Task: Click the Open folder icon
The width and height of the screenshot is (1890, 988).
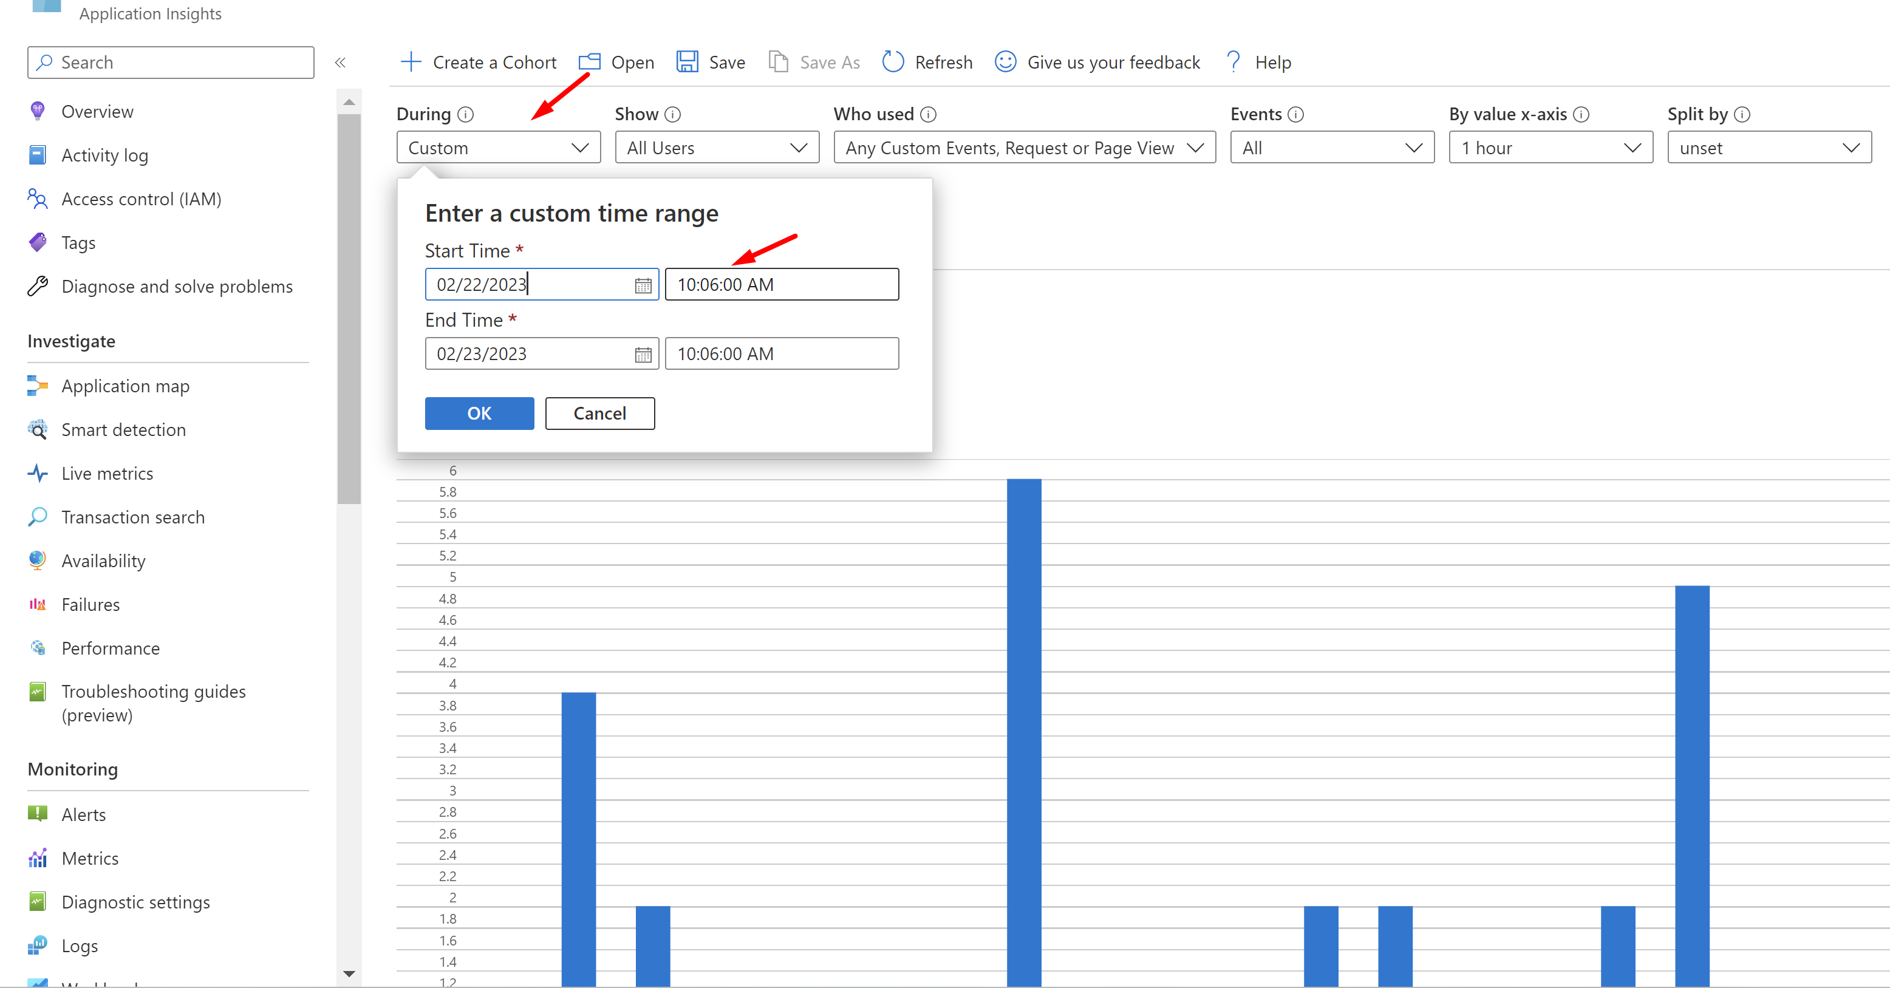Action: pos(589,61)
